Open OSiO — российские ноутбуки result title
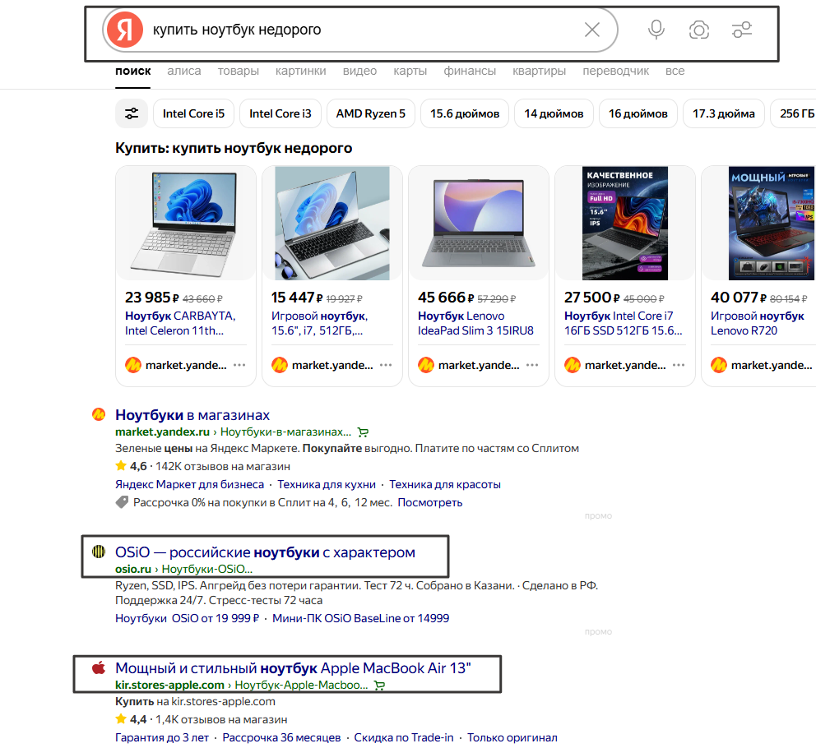 point(265,552)
